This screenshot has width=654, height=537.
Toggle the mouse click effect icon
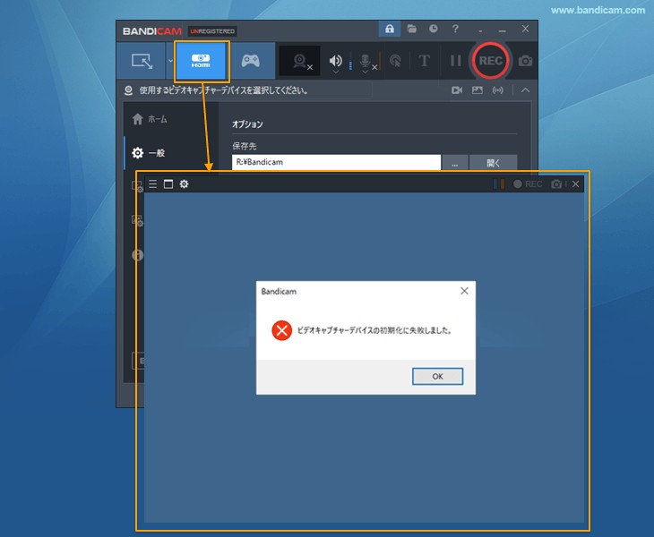(395, 61)
